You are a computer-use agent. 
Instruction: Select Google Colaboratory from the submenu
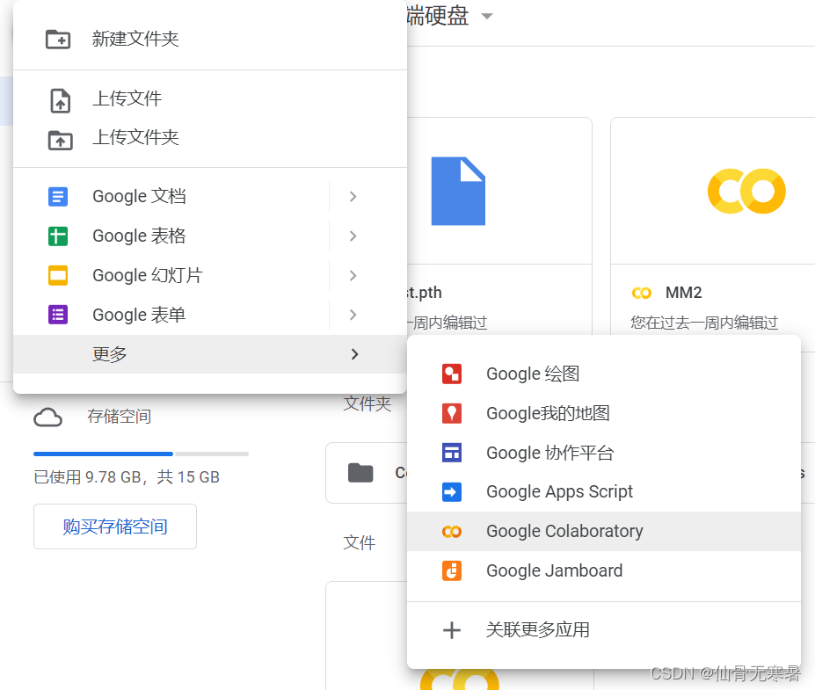[x=564, y=531]
